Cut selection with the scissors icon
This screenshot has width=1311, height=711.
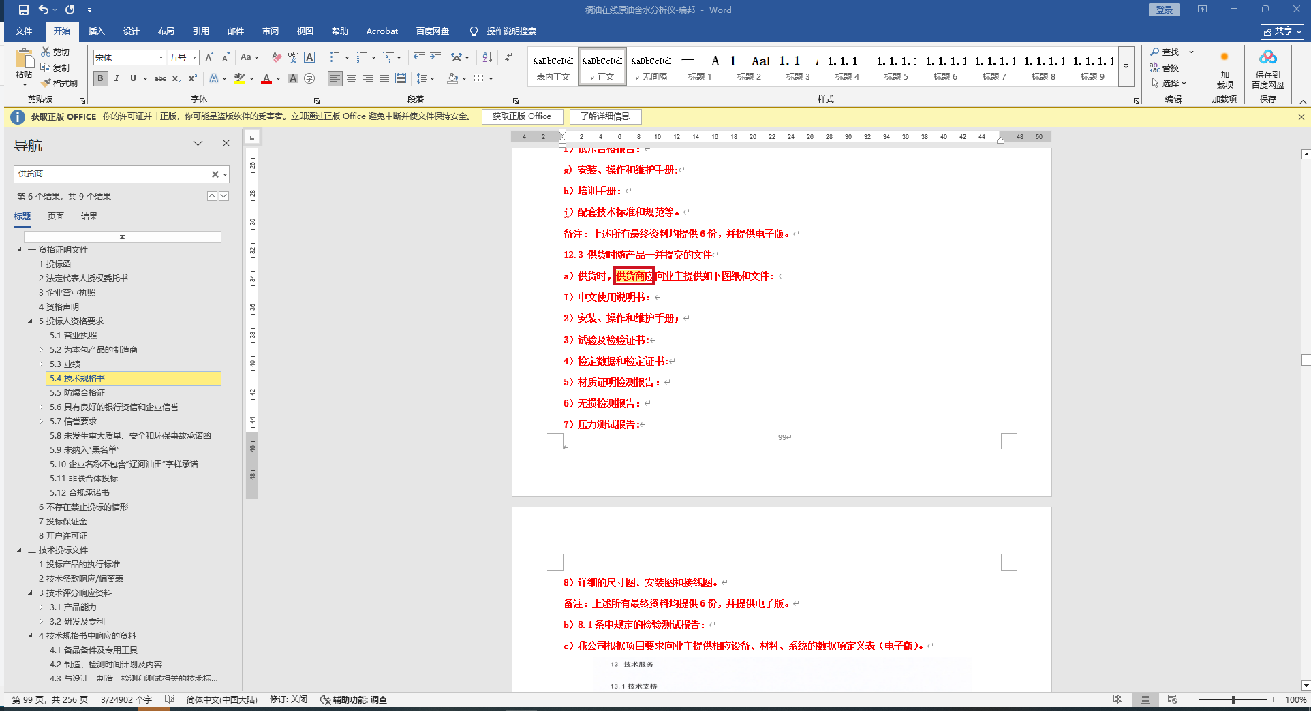(46, 52)
